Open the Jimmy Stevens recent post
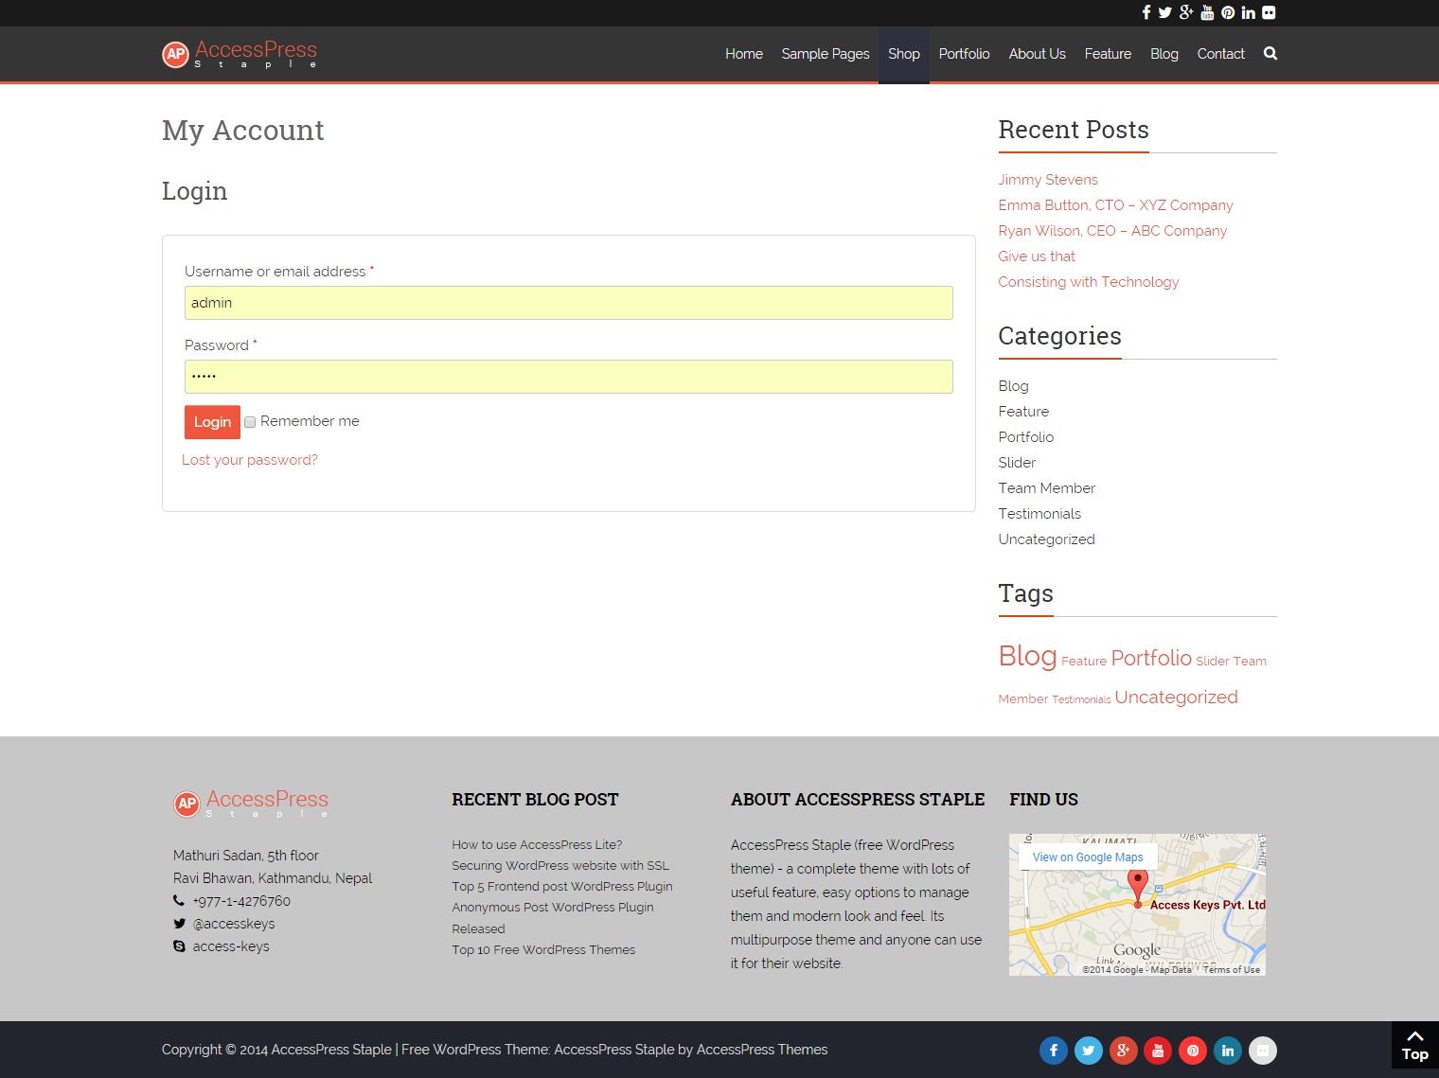This screenshot has height=1078, width=1439. (x=1047, y=180)
